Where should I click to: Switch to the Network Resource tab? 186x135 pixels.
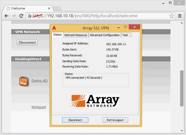(x=76, y=35)
